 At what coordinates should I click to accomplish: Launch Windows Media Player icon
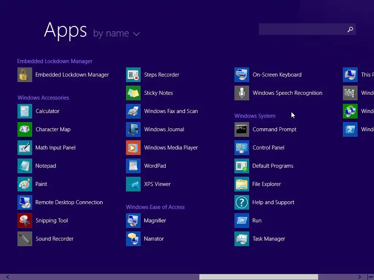tap(133, 148)
